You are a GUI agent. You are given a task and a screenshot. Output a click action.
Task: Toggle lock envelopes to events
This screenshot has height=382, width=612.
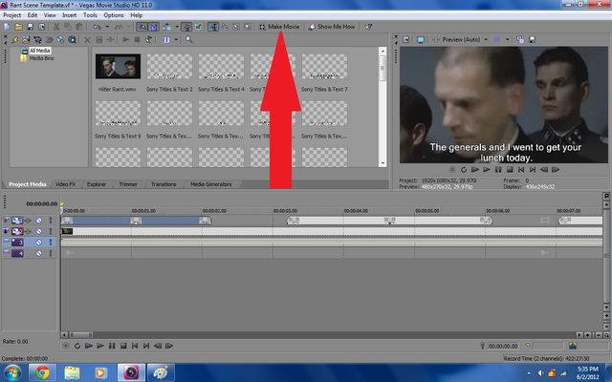187,27
